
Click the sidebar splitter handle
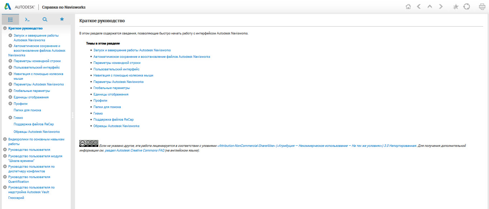point(72,115)
